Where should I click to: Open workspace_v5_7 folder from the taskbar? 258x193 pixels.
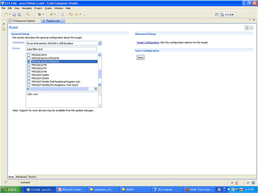[x=103, y=190]
